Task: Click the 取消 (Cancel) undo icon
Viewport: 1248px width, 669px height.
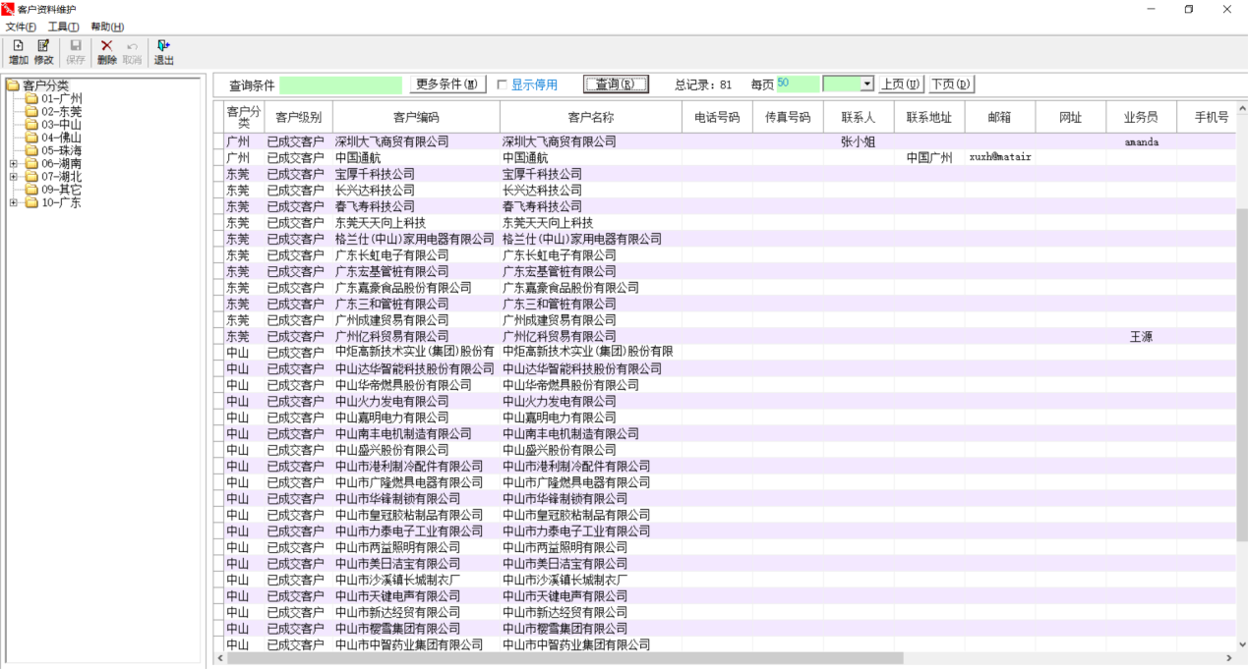Action: [132, 46]
